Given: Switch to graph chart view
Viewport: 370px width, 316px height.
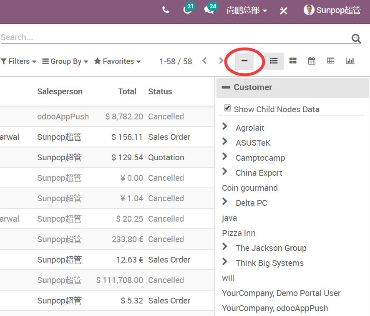Looking at the screenshot, I should tap(350, 61).
